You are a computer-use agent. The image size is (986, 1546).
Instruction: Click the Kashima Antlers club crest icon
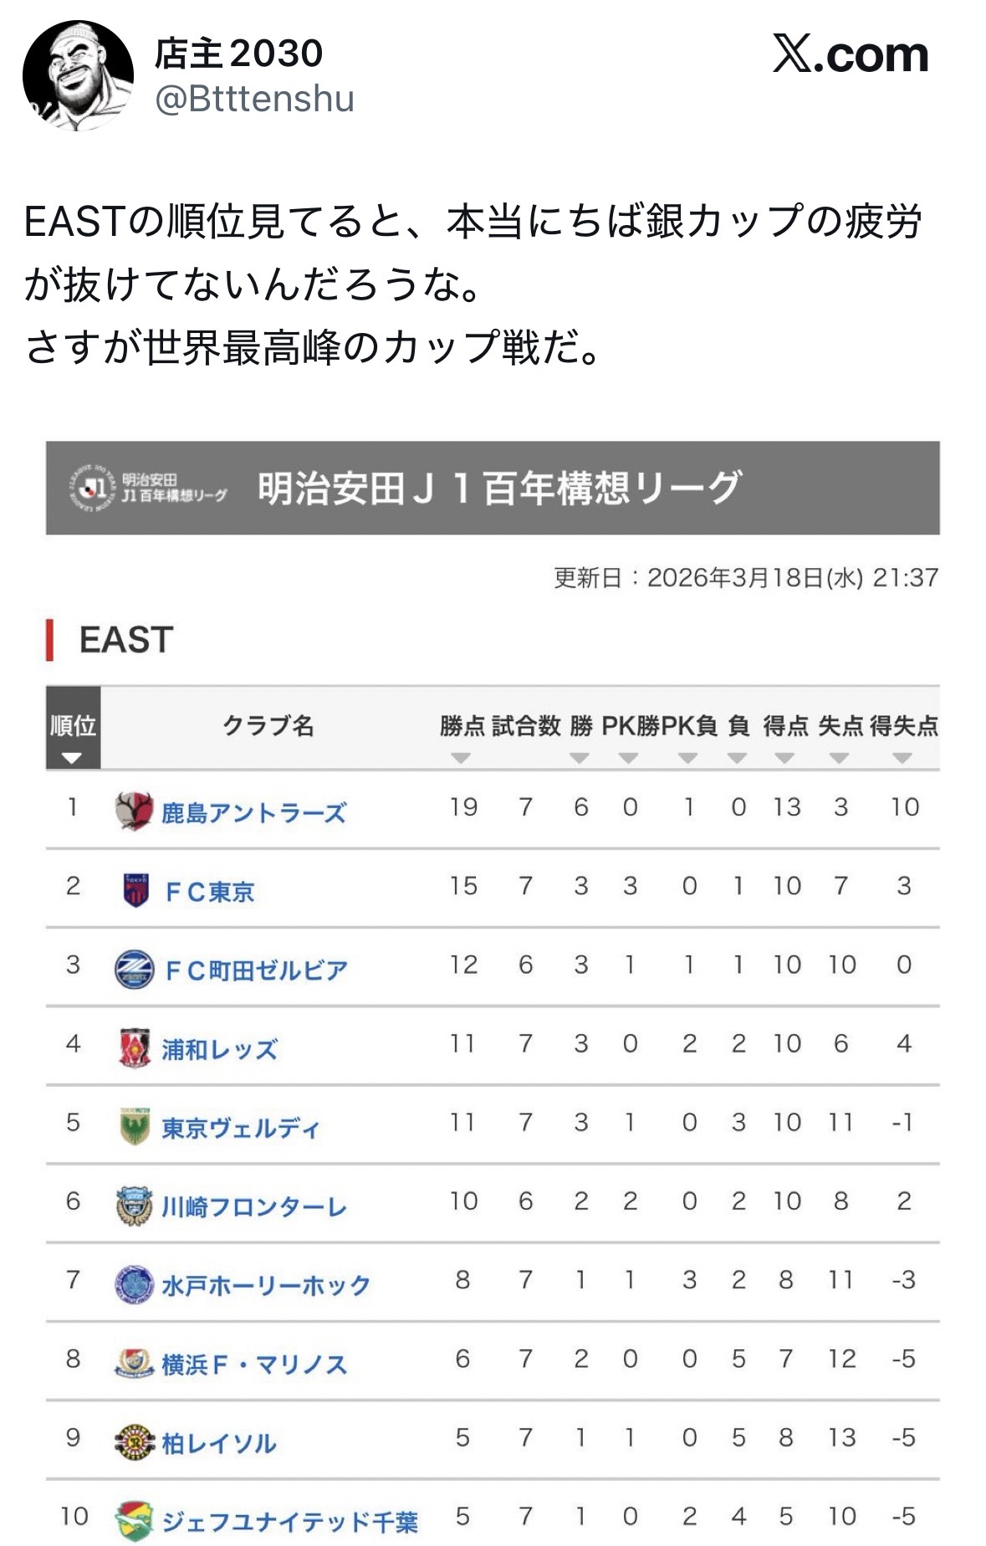tap(134, 810)
